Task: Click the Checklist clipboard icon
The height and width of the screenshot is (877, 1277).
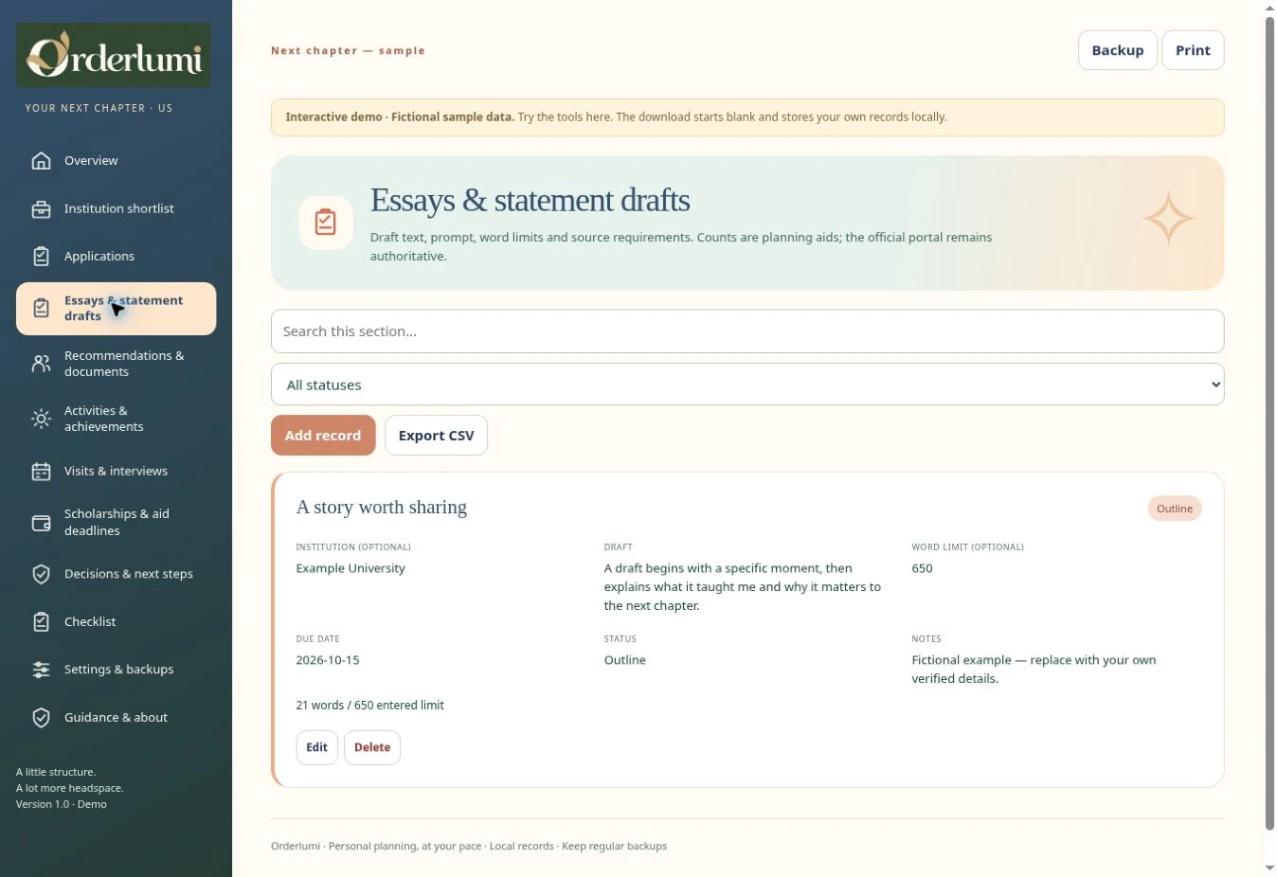Action: pyautogui.click(x=41, y=622)
